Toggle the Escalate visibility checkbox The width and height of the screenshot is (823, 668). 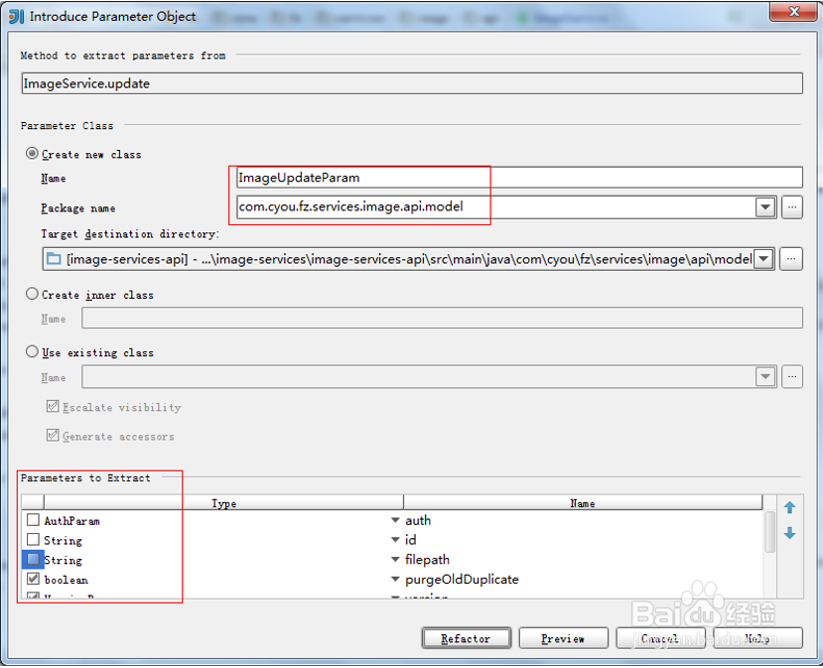(53, 406)
